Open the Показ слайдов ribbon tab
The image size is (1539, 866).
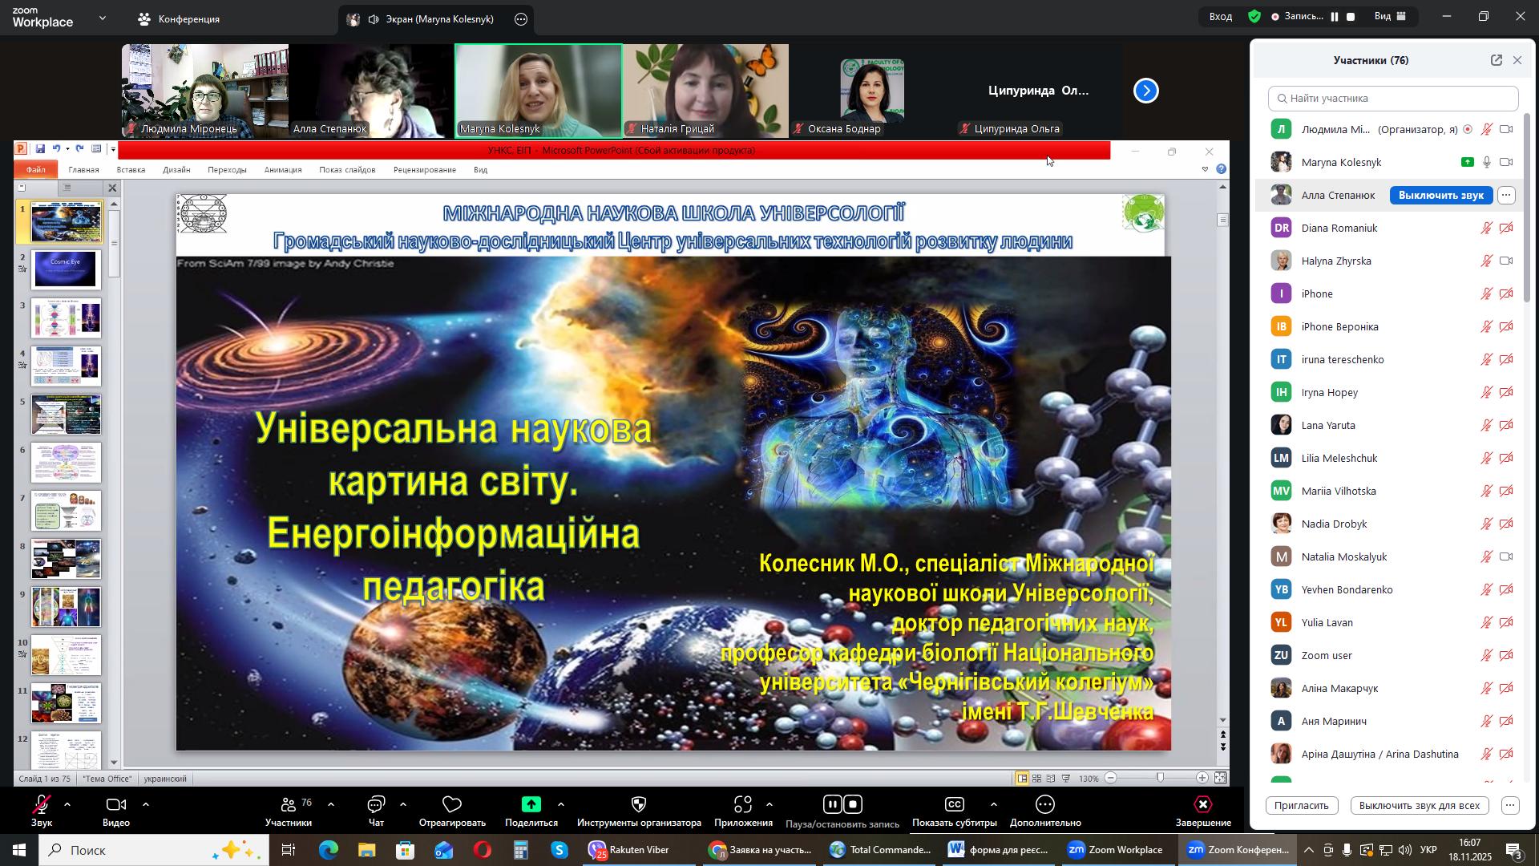point(347,170)
